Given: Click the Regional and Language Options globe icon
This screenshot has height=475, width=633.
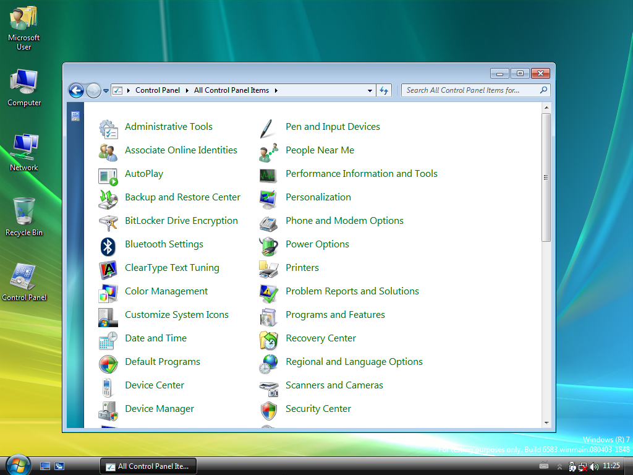Looking at the screenshot, I should [x=269, y=364].
